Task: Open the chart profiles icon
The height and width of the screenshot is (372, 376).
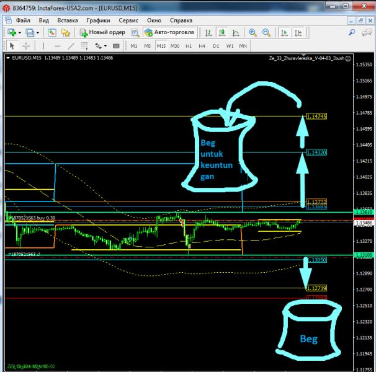Action: (x=30, y=32)
